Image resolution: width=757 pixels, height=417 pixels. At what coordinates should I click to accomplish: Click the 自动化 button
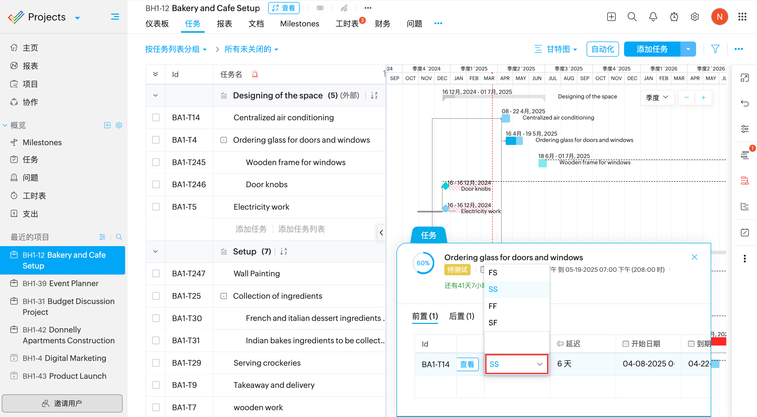tap(602, 49)
